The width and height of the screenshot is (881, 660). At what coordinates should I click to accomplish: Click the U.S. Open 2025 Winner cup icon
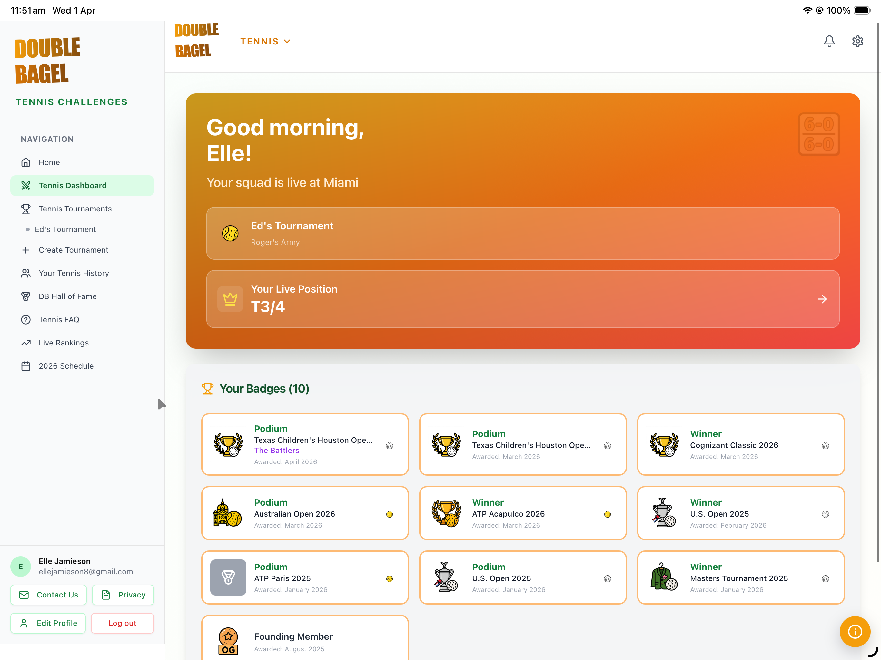pyautogui.click(x=664, y=513)
